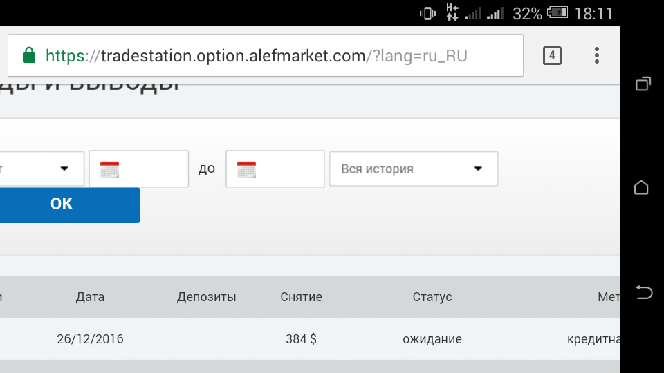Sort by the 'Дата' column header

90,297
